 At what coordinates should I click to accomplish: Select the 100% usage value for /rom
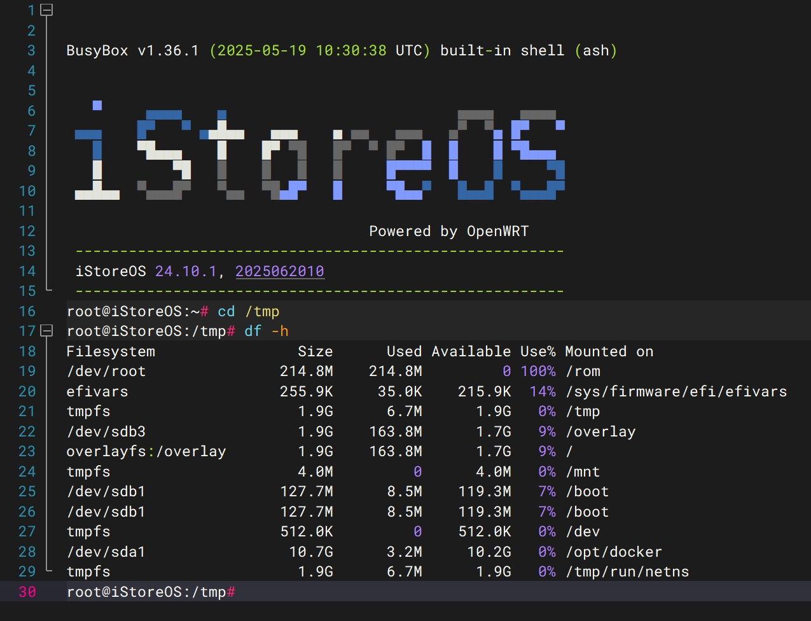(537, 371)
